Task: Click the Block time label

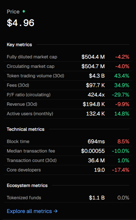Action: 18,141
